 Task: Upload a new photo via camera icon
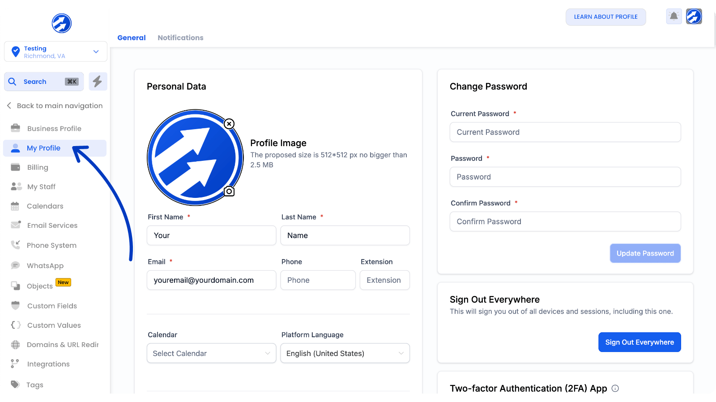229,191
